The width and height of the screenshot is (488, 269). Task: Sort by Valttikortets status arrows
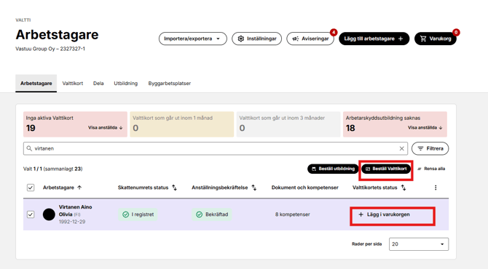(404, 188)
